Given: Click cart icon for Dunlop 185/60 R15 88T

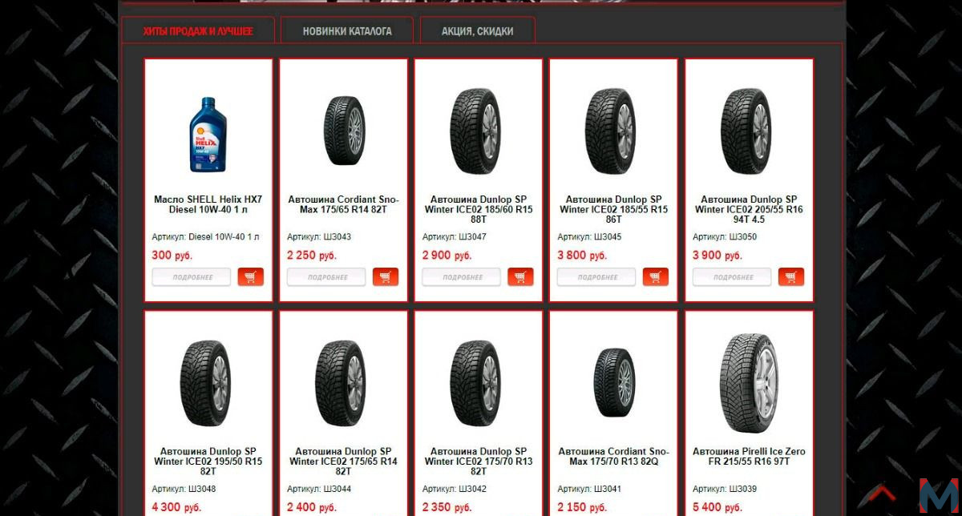Looking at the screenshot, I should [520, 276].
